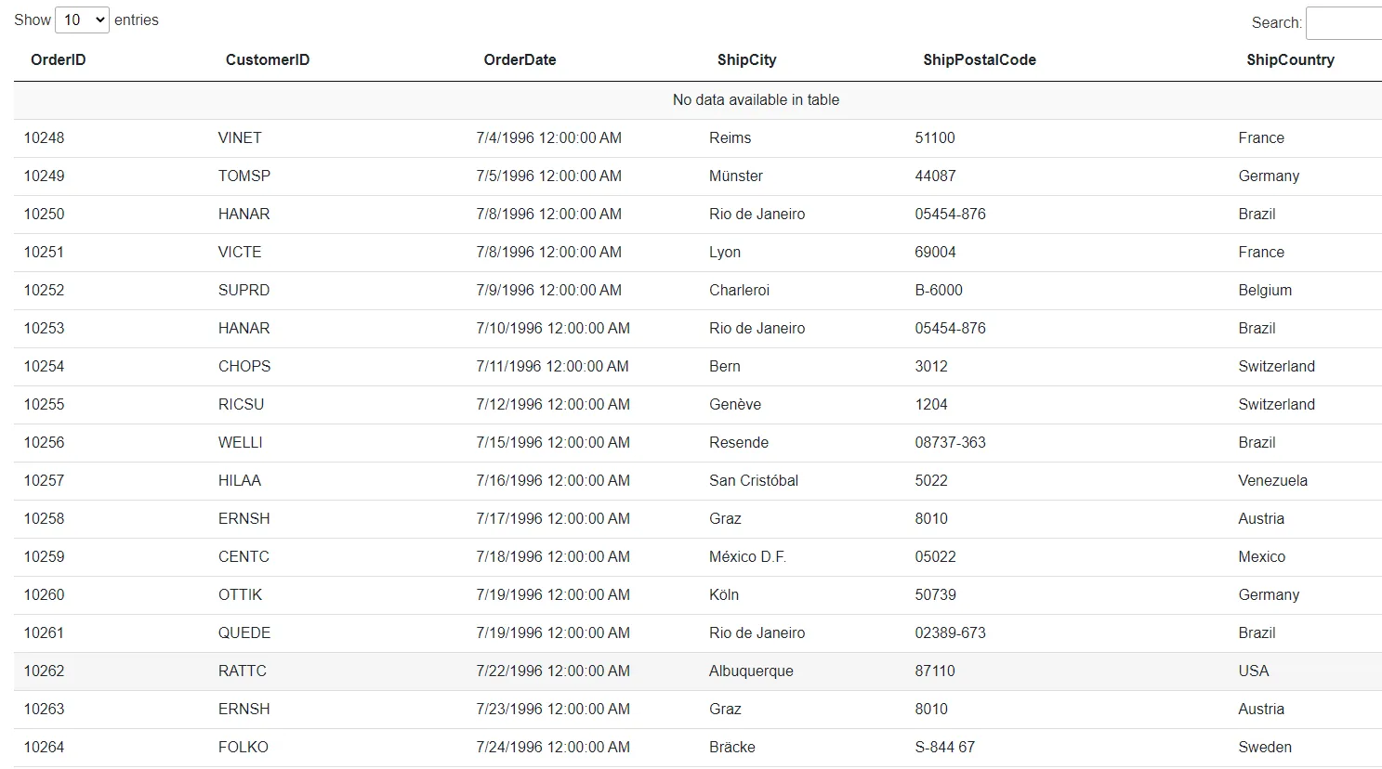Click postal code S-844 67
The image size is (1382, 769).
[944, 748]
